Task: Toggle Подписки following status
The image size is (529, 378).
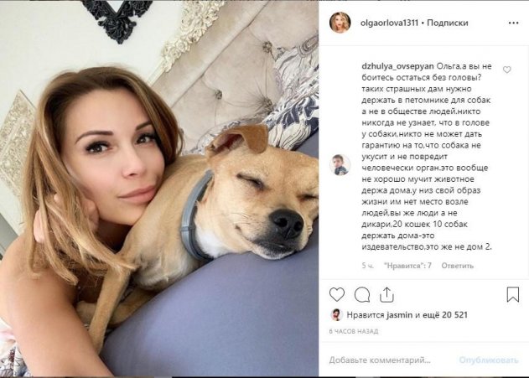Action: 448,23
